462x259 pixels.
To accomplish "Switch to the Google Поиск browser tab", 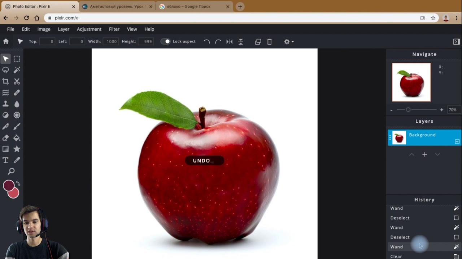I will point(193,6).
